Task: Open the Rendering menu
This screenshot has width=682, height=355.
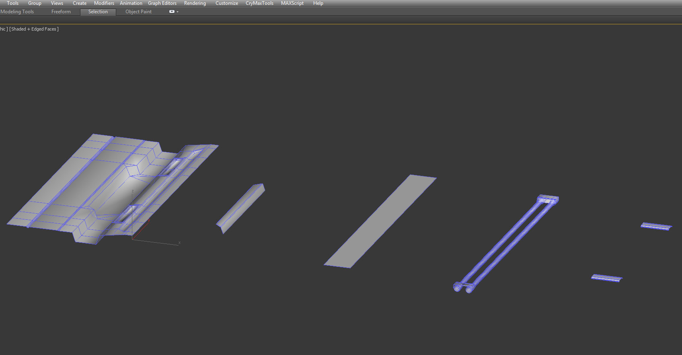Action: click(195, 3)
